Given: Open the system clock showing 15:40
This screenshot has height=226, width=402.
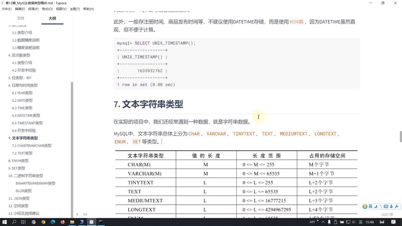Looking at the screenshot, I should tap(370, 222).
